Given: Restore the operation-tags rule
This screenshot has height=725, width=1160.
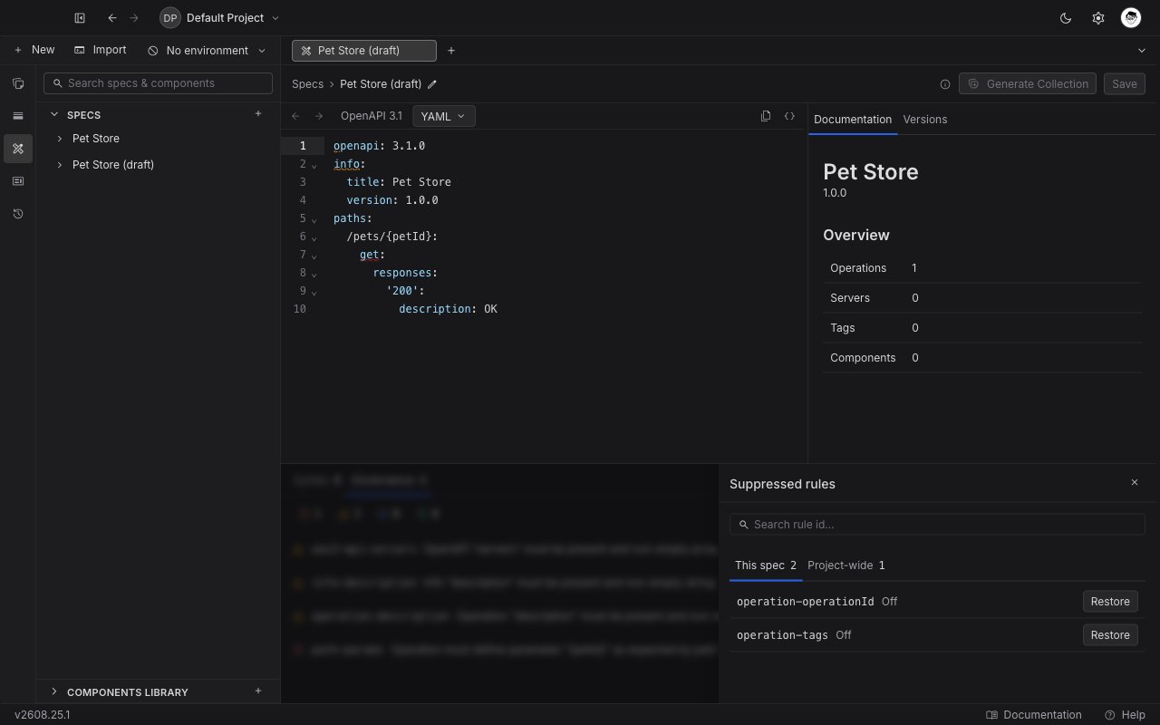Looking at the screenshot, I should (1110, 635).
